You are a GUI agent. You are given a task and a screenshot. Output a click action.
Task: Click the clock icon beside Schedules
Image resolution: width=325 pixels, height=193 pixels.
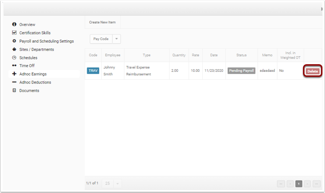14,57
